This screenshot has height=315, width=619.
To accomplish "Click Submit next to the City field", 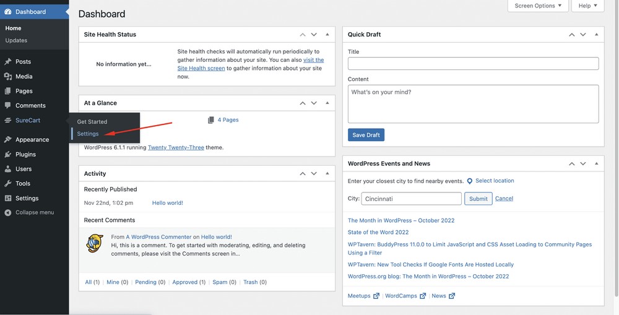I will coord(478,199).
